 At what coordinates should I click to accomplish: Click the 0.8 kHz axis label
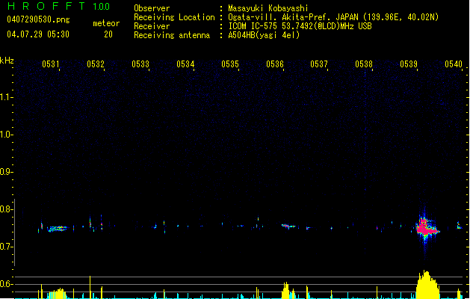6,209
